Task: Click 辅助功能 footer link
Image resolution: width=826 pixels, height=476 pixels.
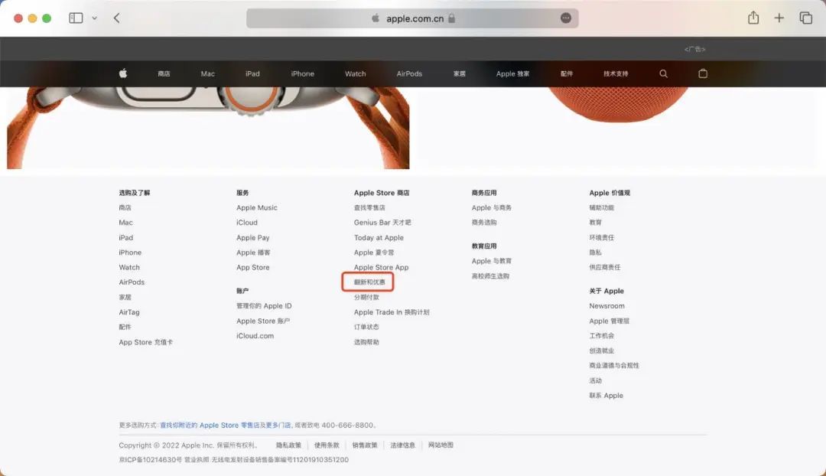Action: coord(601,207)
